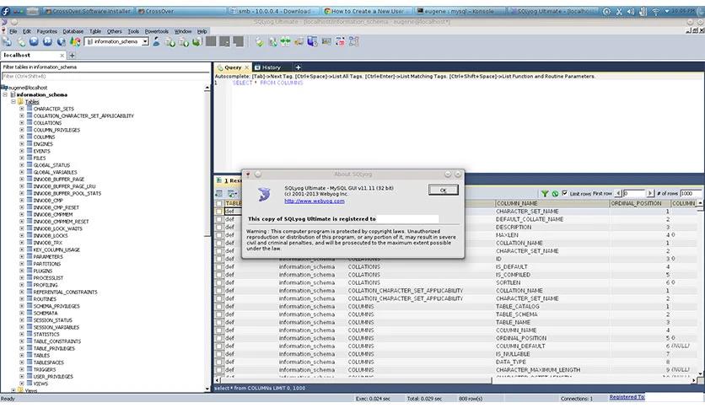Click the result grid horizontal scrollbar
Viewport: 705px width, 408px height.
(x=457, y=380)
